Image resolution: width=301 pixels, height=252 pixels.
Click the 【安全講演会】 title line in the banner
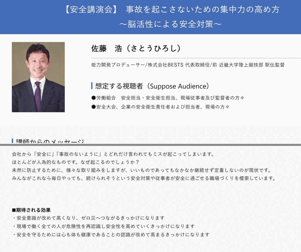(172, 9)
